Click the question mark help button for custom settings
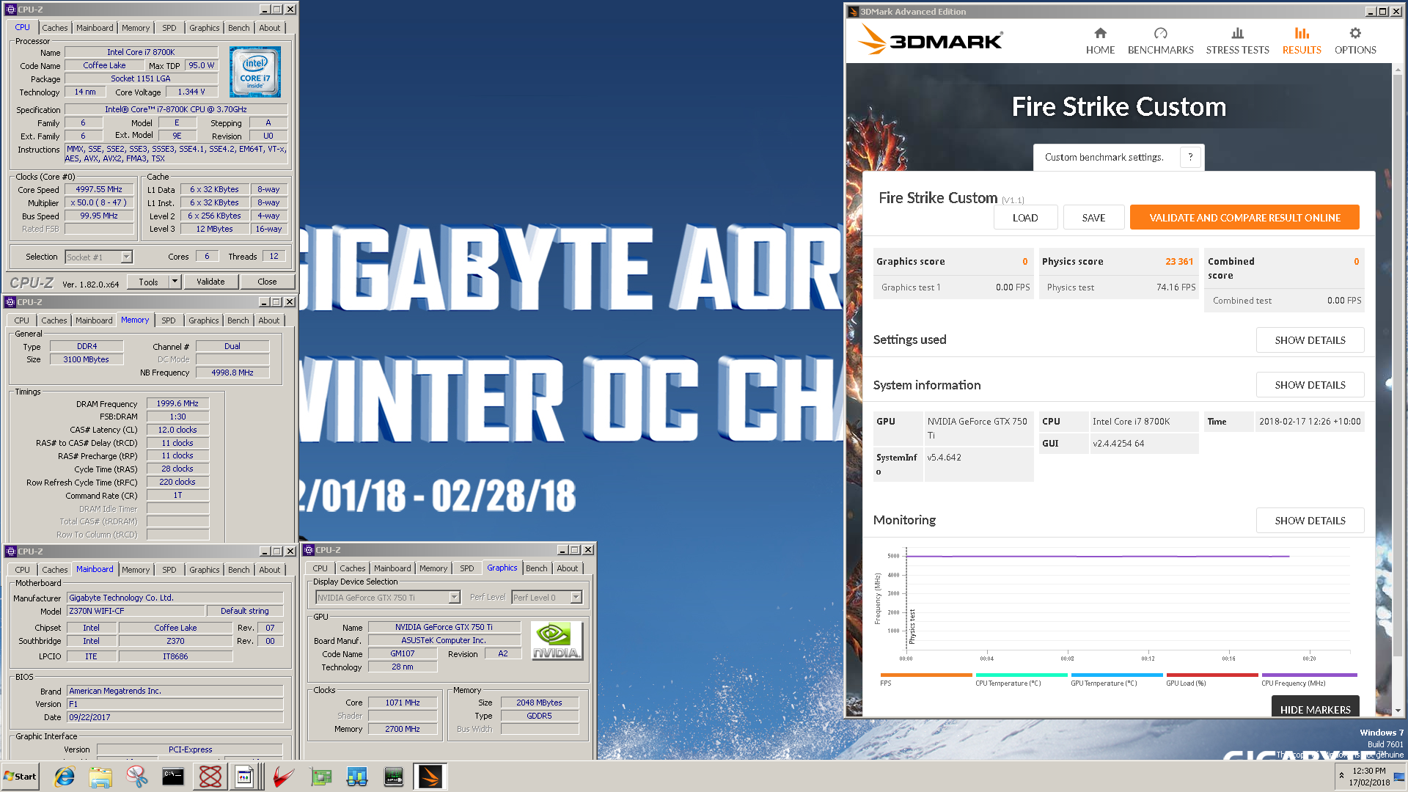Image resolution: width=1408 pixels, height=792 pixels. pyautogui.click(x=1190, y=157)
